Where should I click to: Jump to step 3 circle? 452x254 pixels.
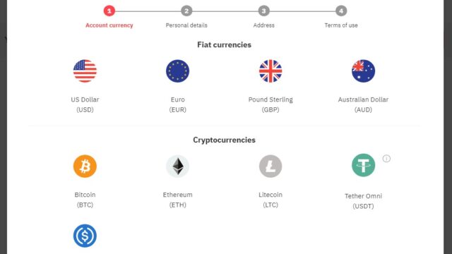tap(263, 11)
